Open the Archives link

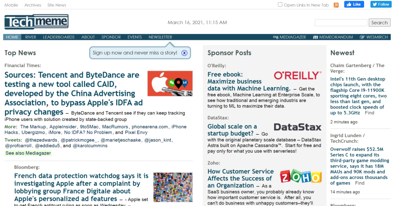click(x=33, y=5)
